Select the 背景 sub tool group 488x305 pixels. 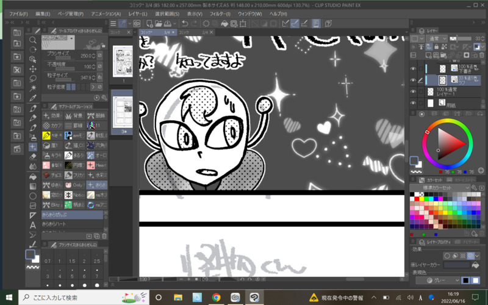click(x=74, y=116)
